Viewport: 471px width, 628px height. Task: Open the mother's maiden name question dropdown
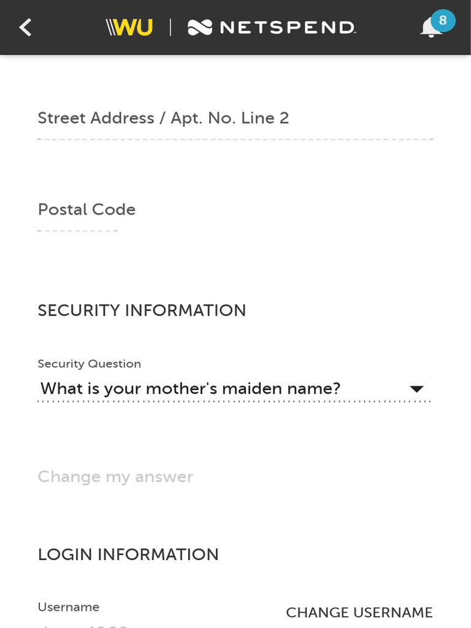(x=190, y=389)
